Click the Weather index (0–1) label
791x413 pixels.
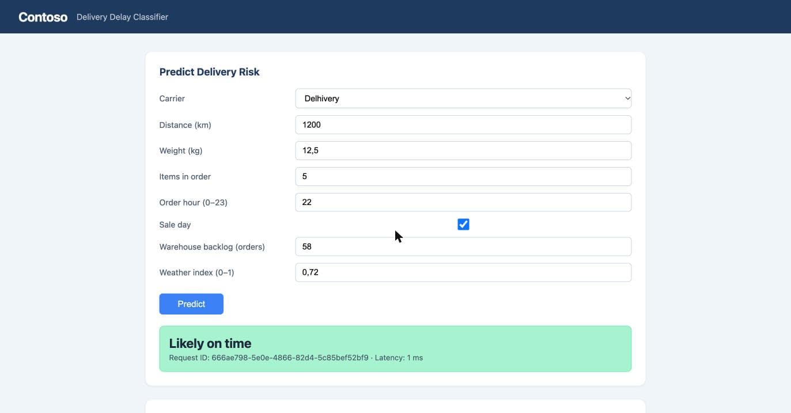point(197,272)
